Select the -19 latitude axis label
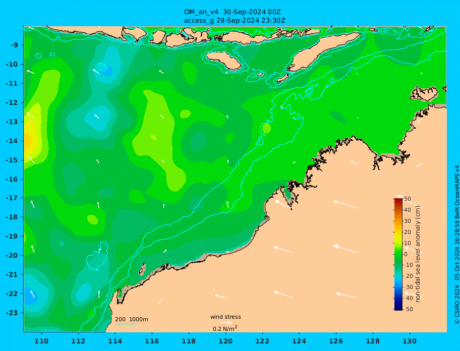This screenshot has width=460, height=351. point(12,237)
